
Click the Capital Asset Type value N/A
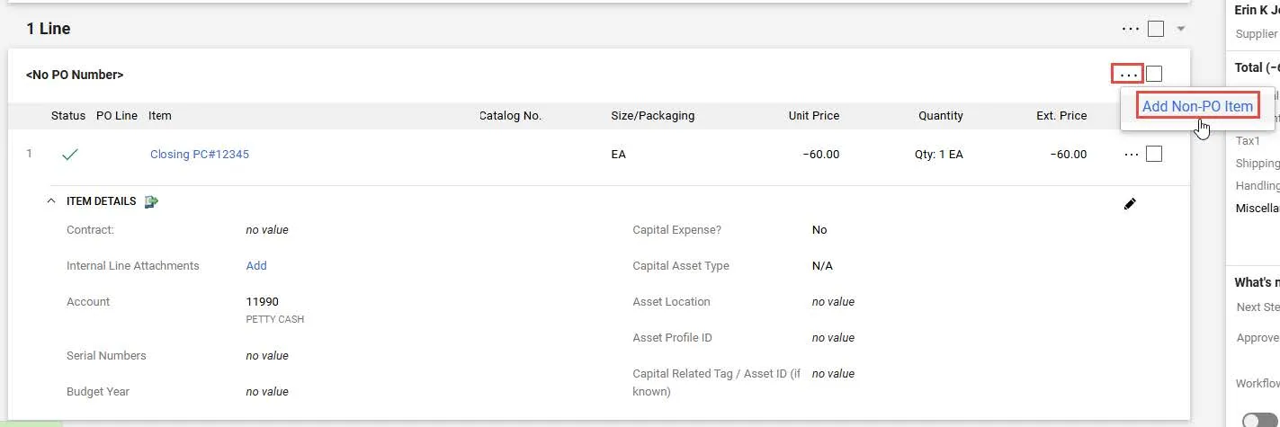pos(822,266)
